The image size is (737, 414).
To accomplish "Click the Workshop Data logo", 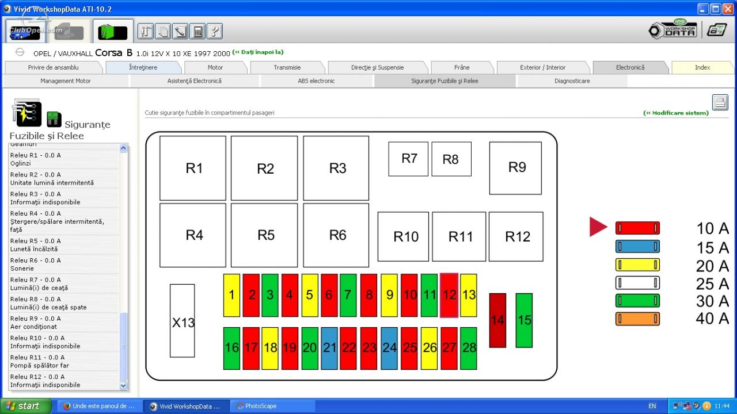I will tap(673, 30).
